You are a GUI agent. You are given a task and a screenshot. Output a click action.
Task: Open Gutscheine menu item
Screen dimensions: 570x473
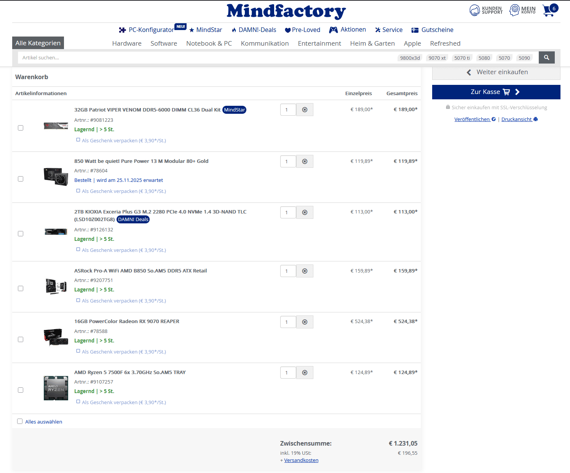pos(433,30)
